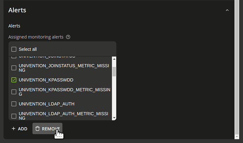Click the REMOVE button label

pyautogui.click(x=51, y=129)
